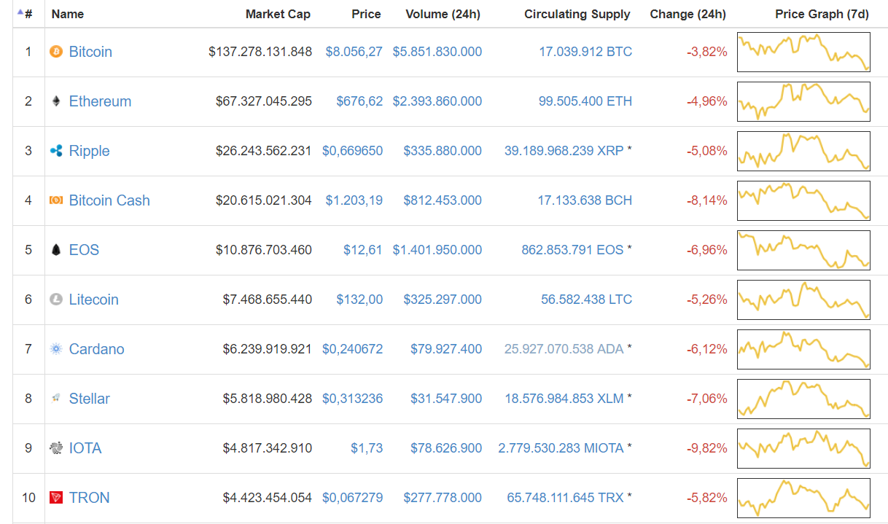Click the Cardano logo icon
888x524 pixels.
point(56,349)
